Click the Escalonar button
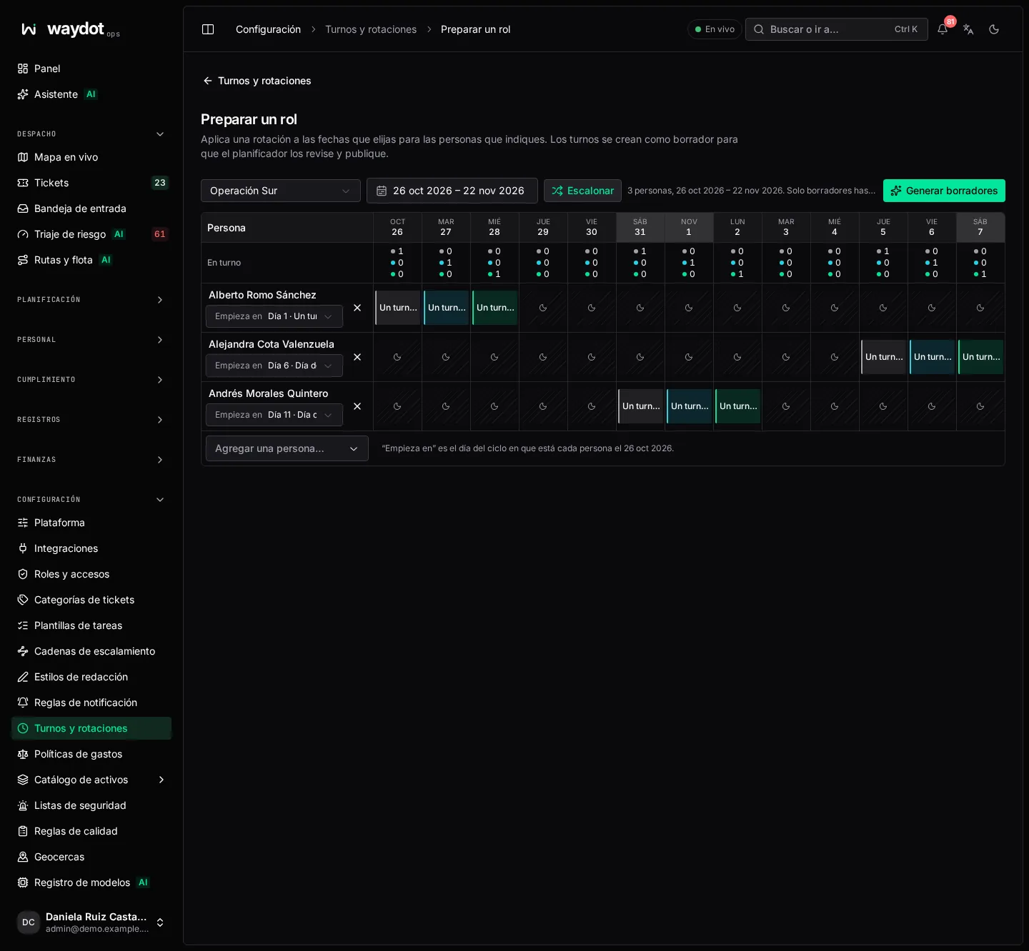This screenshot has height=951, width=1029. click(582, 191)
